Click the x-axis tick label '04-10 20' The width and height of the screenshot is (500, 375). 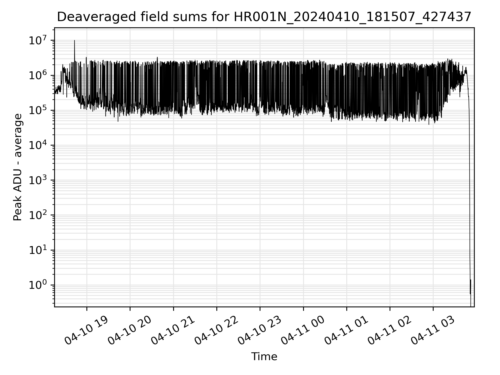tap(130, 330)
